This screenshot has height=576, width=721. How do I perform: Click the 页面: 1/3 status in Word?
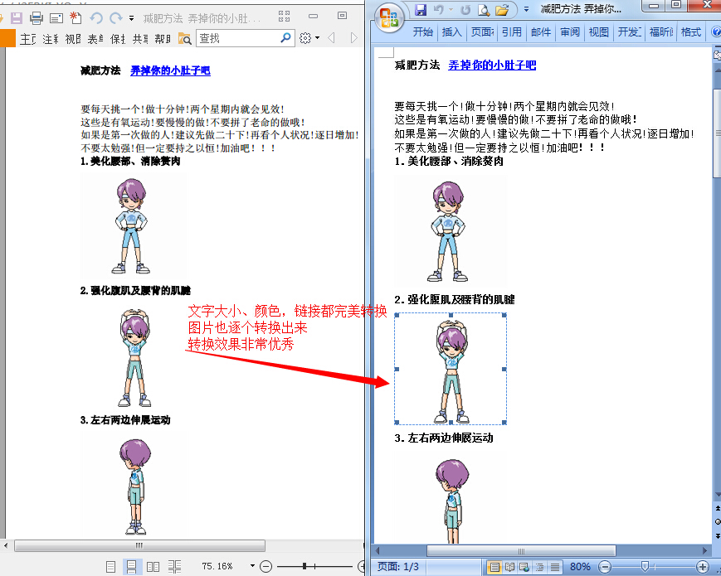coord(398,566)
